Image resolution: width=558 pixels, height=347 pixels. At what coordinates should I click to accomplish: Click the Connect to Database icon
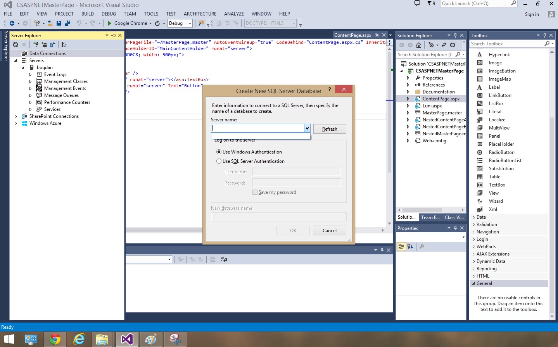[x=36, y=44]
